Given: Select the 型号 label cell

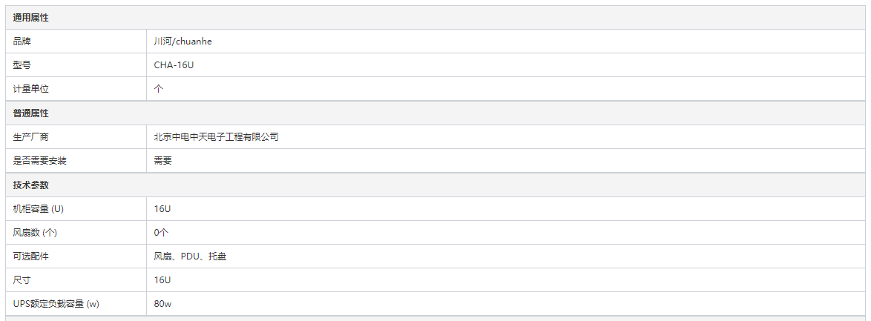Looking at the screenshot, I should 76,65.
